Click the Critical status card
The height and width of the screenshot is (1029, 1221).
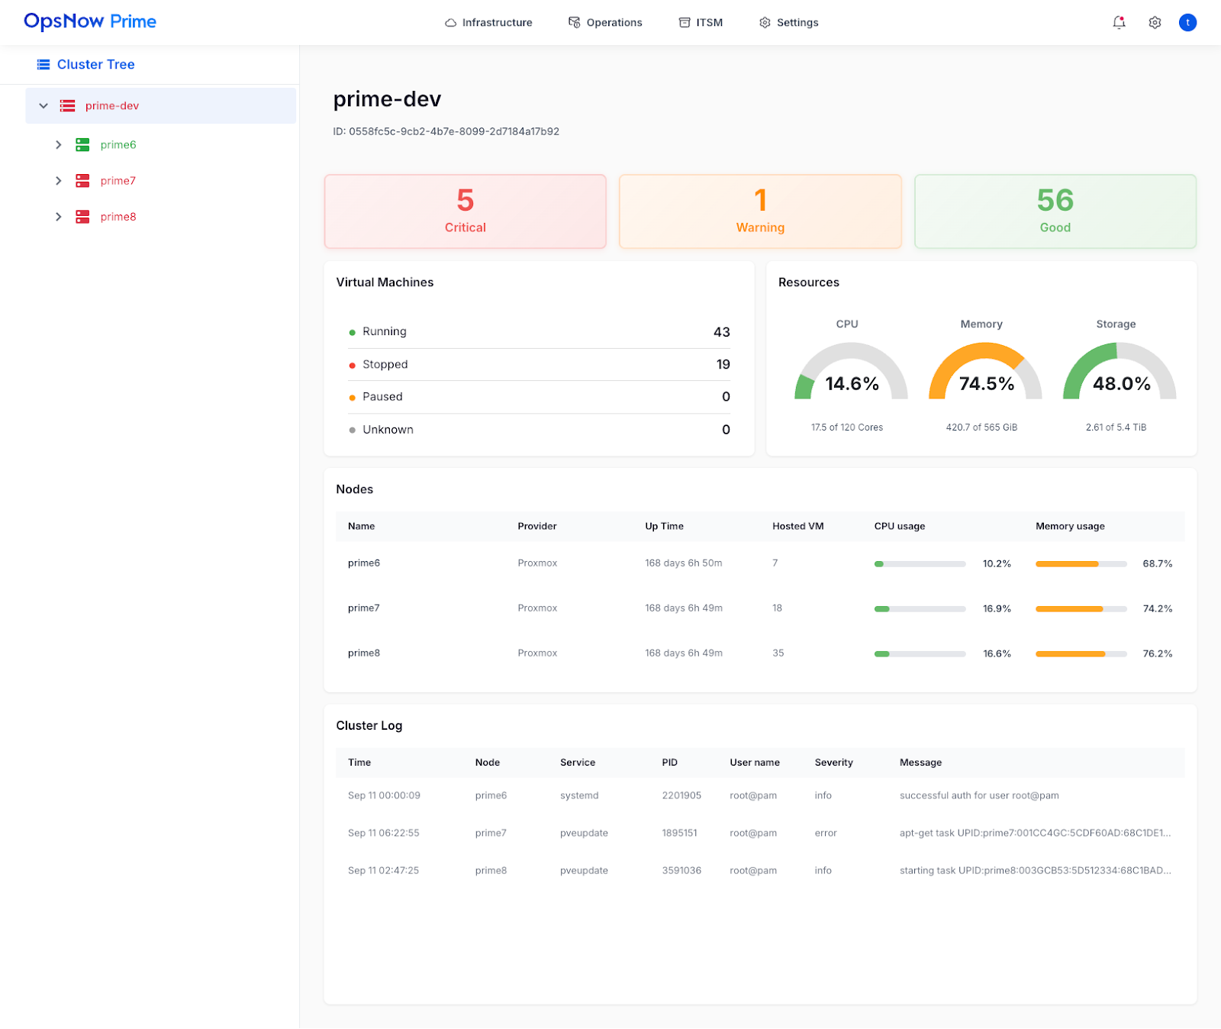[x=465, y=211]
